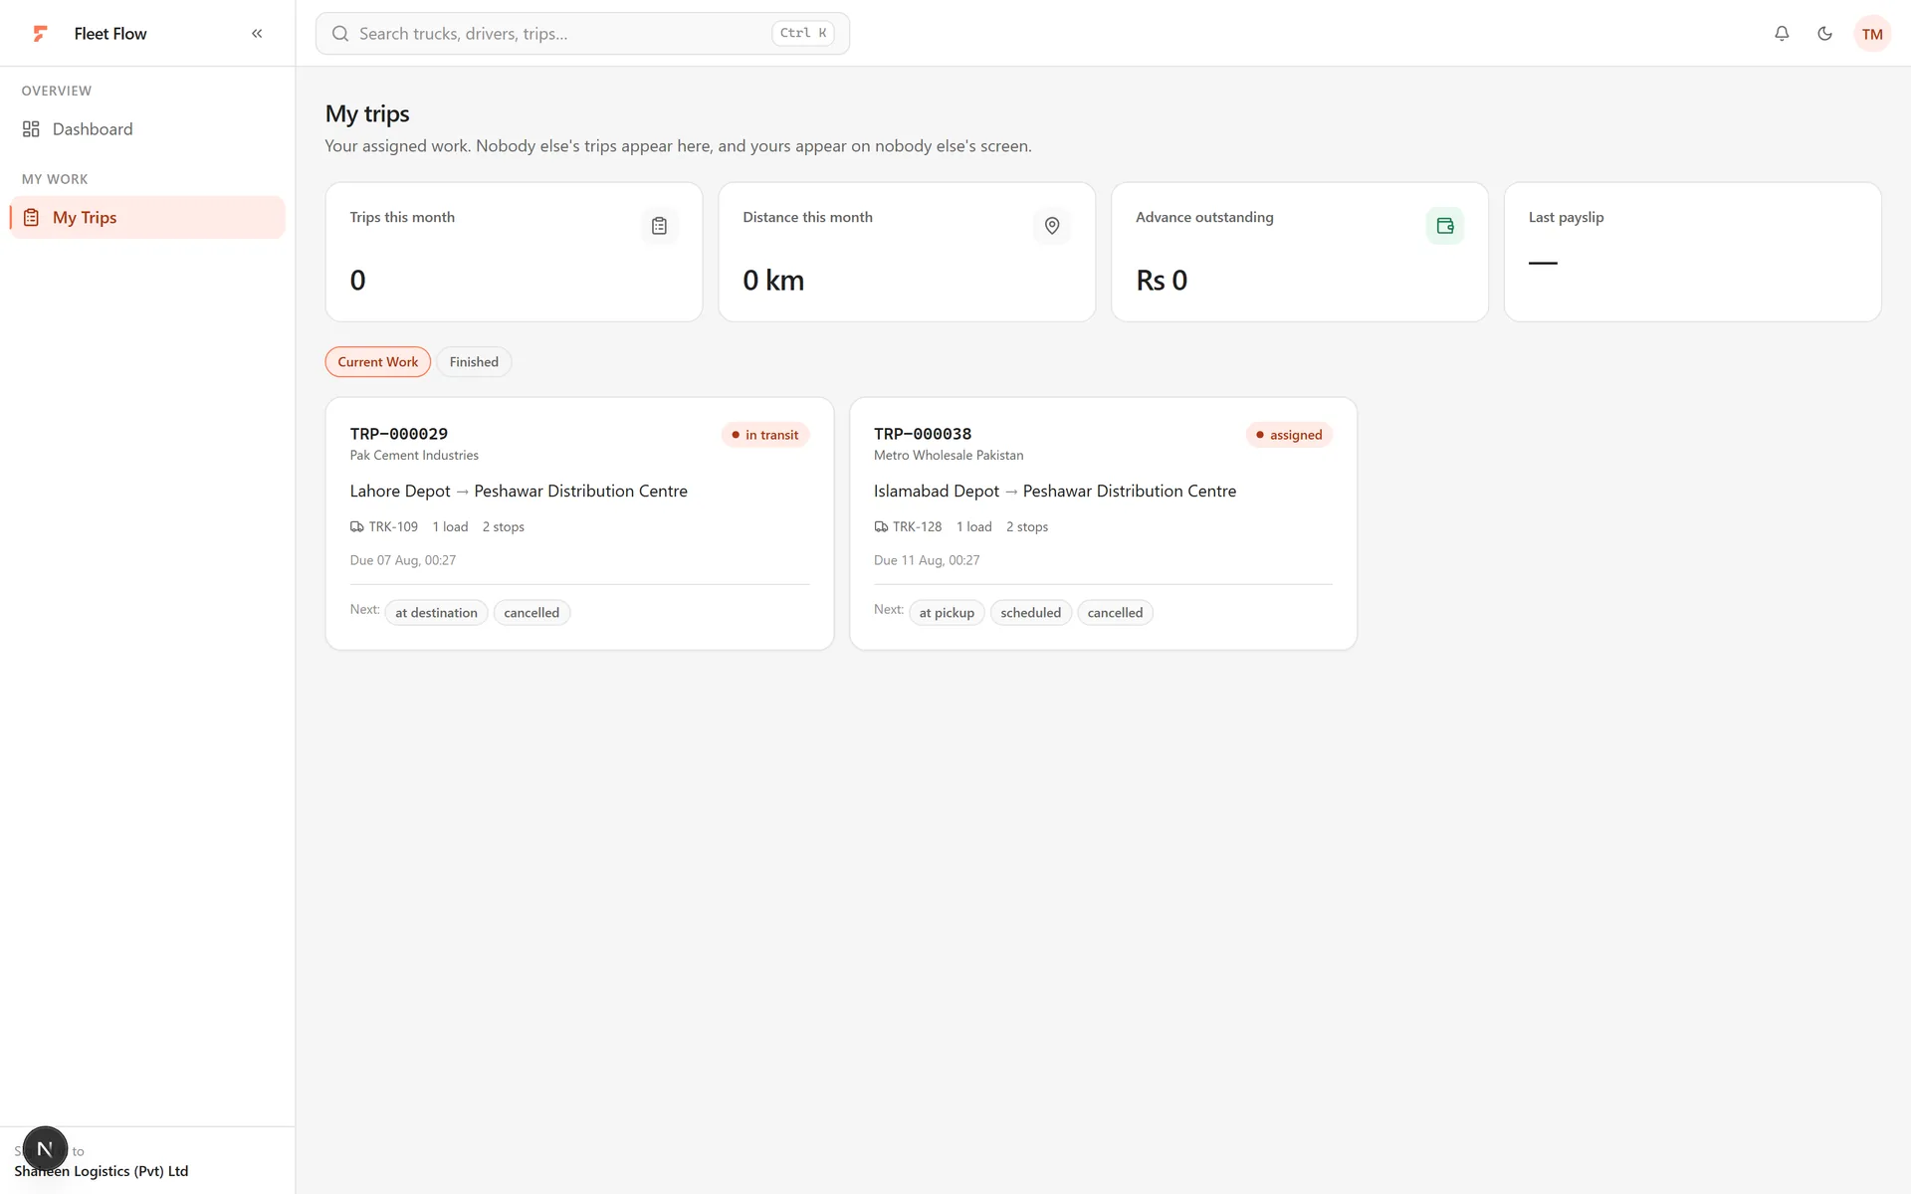Click the Due 07 Aug, 00:27 text
The image size is (1911, 1194).
coord(403,560)
